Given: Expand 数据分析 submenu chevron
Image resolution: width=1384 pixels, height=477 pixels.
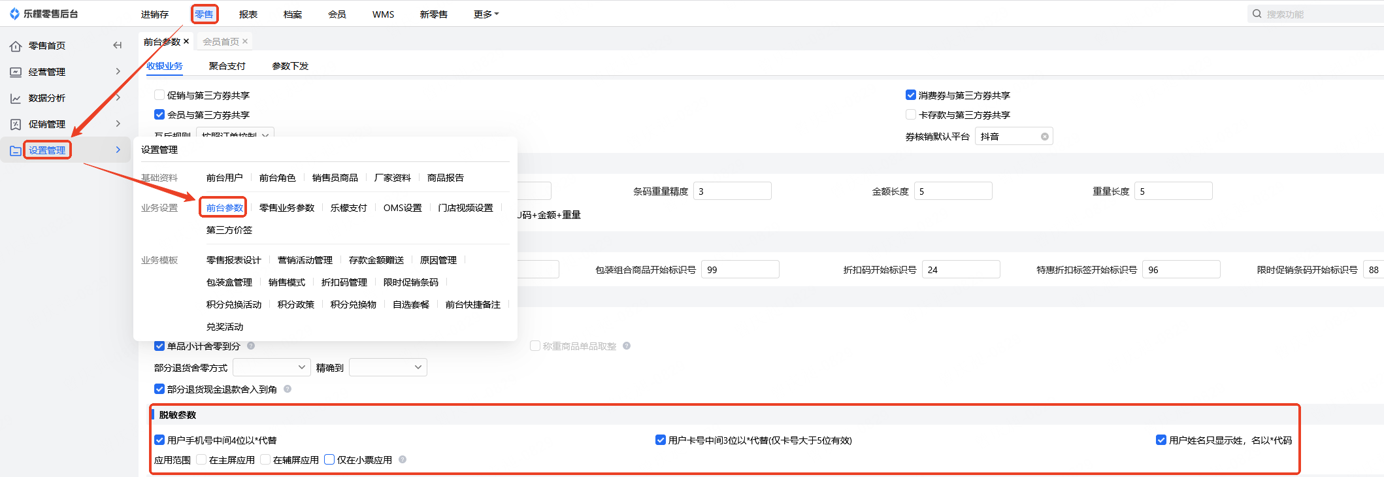Looking at the screenshot, I should pos(118,97).
